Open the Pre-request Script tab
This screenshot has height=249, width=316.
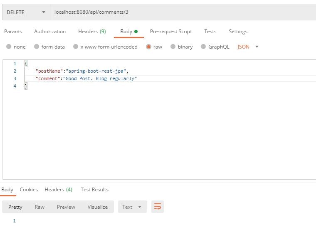click(x=171, y=32)
